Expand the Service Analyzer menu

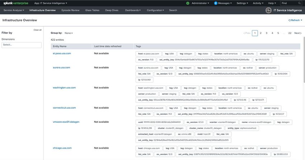click(14, 10)
